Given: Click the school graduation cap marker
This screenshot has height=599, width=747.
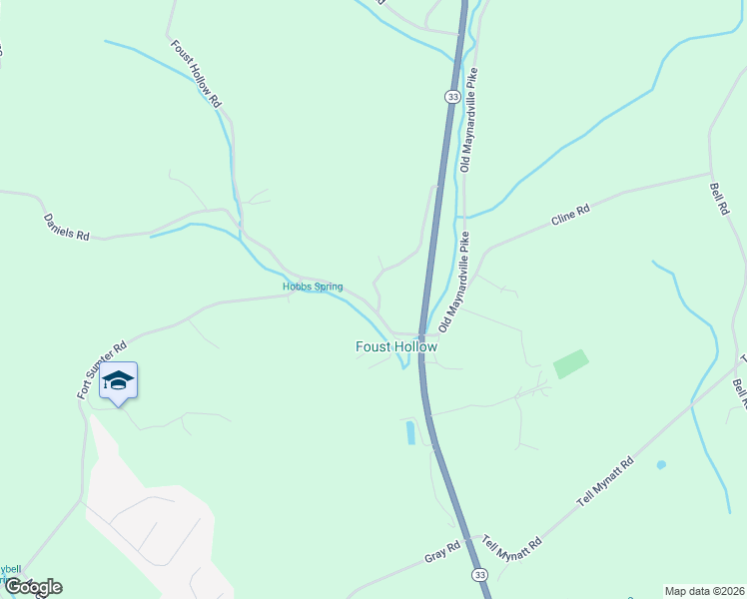Looking at the screenshot, I should (x=118, y=383).
